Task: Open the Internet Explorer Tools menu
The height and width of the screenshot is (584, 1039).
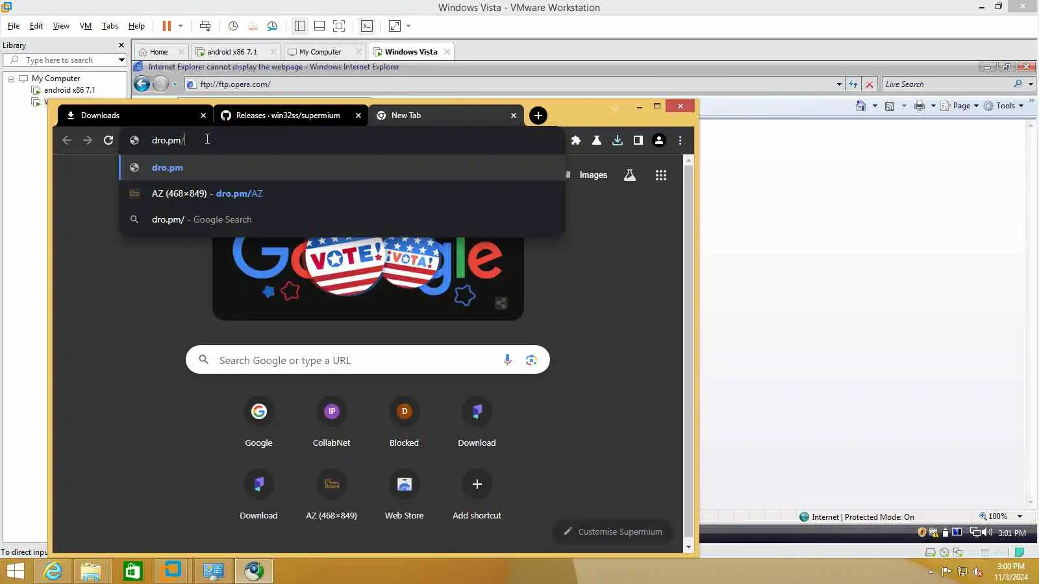Action: [x=1004, y=106]
